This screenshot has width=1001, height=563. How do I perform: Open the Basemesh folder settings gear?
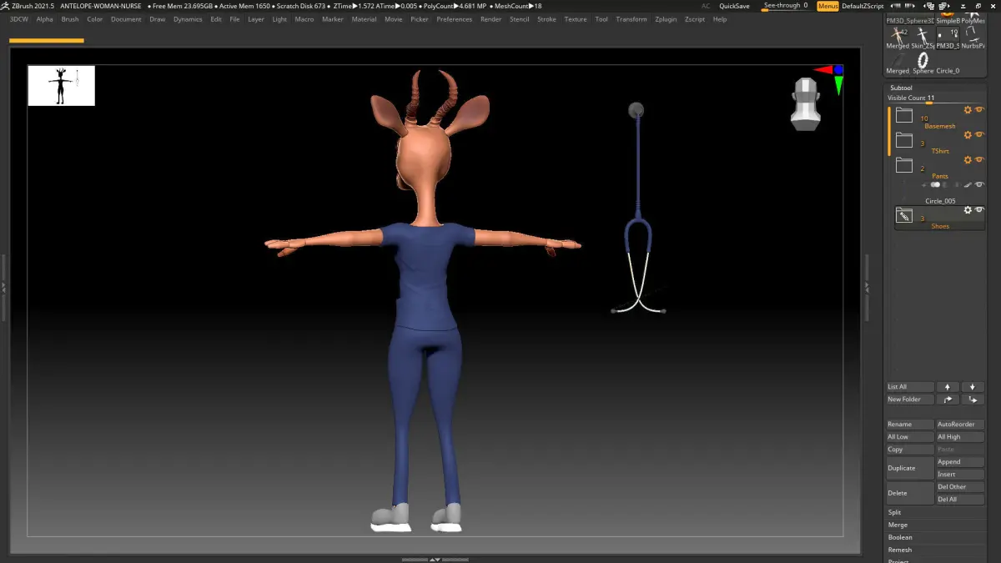(x=968, y=110)
